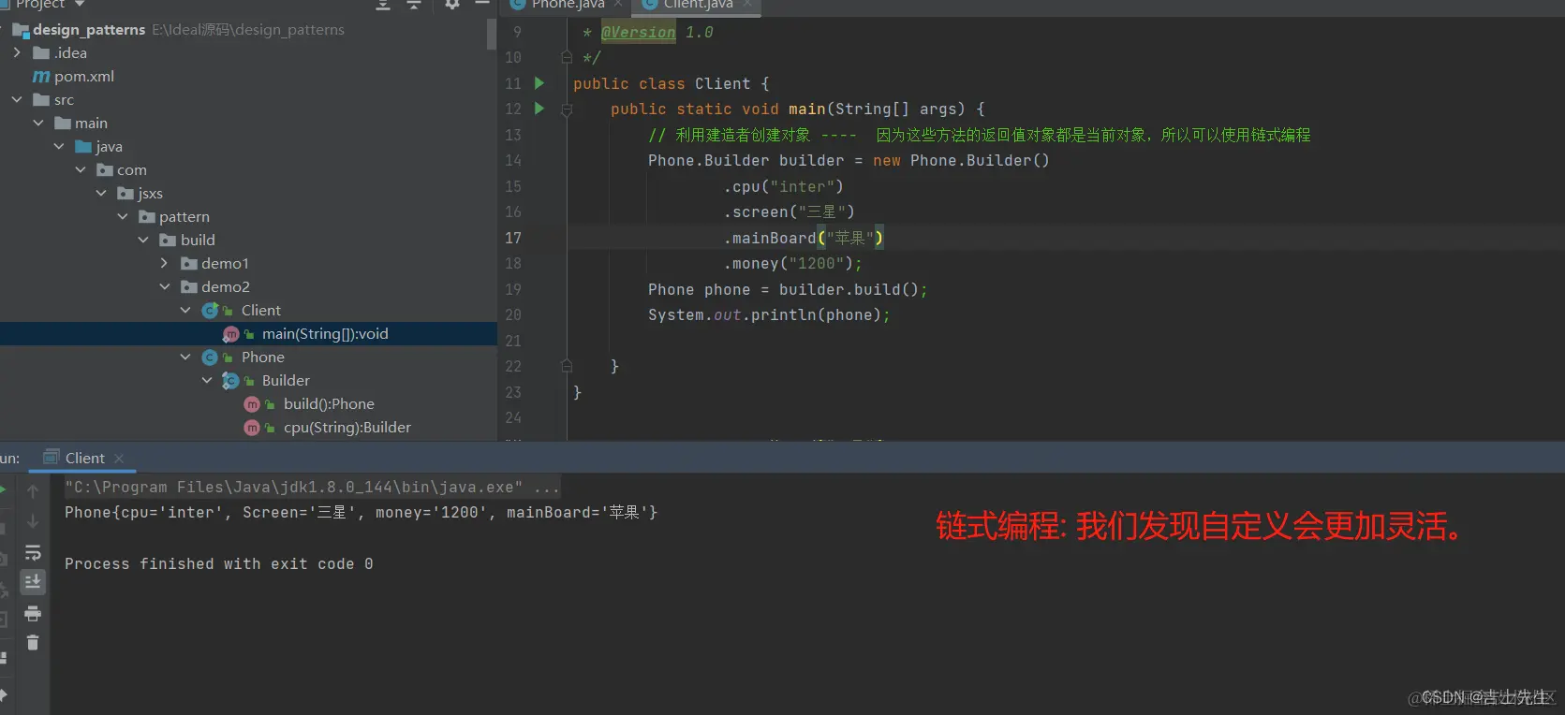This screenshot has width=1565, height=715.
Task: Toggle Soft-Wrap in Run console
Action: tap(33, 552)
